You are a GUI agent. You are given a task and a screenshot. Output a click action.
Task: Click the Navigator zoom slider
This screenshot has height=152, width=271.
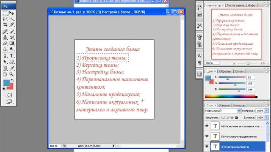[x=248, y=63]
